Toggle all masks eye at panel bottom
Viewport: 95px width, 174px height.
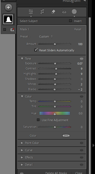pyautogui.click(x=22, y=173)
